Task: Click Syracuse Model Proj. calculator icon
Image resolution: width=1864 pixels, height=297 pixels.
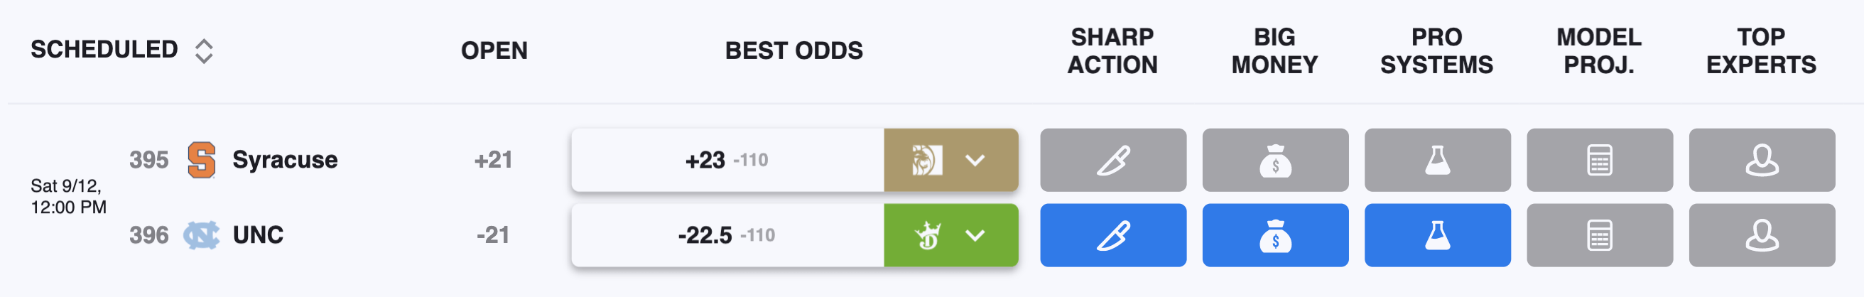Action: (1599, 160)
